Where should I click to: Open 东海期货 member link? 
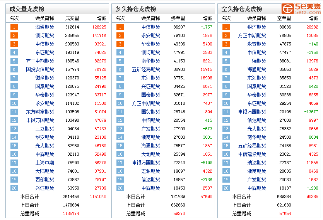click(256, 78)
